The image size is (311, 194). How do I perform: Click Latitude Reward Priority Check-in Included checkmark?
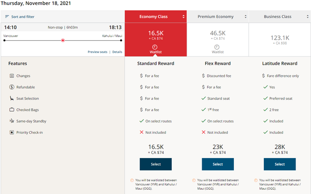265,132
